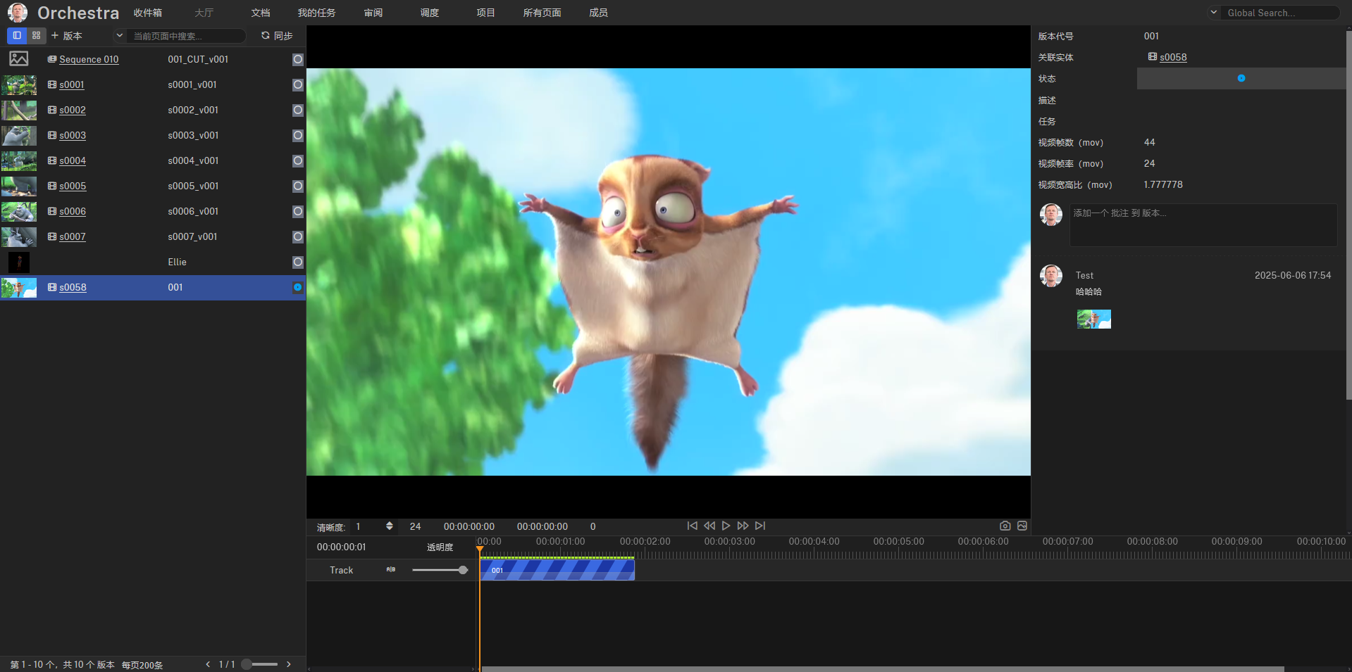The width and height of the screenshot is (1352, 672).
Task: Select the s0007_v001 version name
Action: (x=192, y=236)
